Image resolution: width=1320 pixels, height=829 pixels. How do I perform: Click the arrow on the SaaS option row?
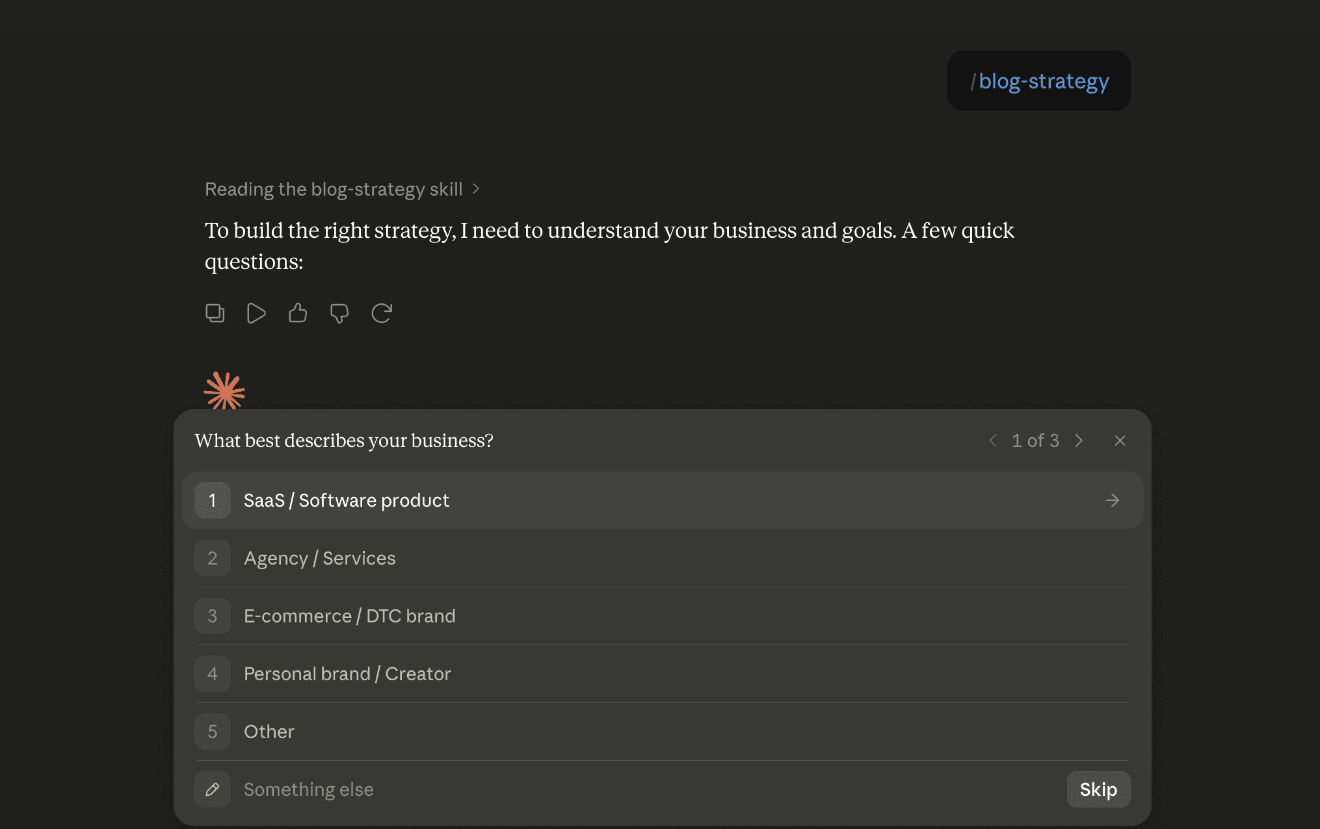pyautogui.click(x=1113, y=500)
